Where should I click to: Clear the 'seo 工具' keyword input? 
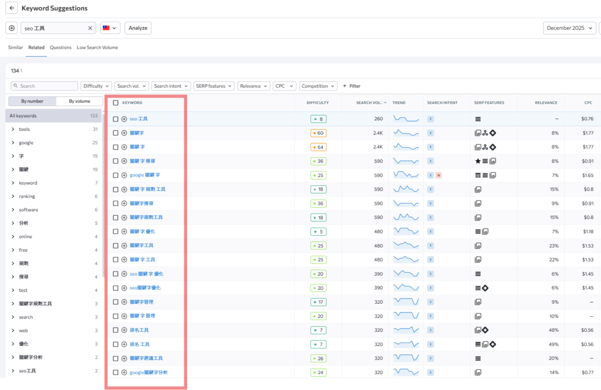click(x=90, y=28)
